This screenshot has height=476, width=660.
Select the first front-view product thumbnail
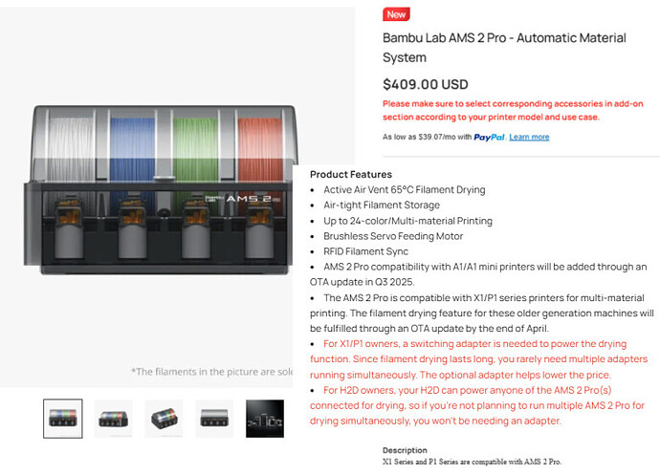pos(63,419)
